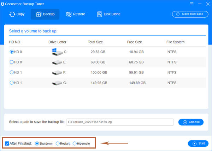212x151 pixels.
Task: Open the Disk Clone tab
Action: coord(109,14)
